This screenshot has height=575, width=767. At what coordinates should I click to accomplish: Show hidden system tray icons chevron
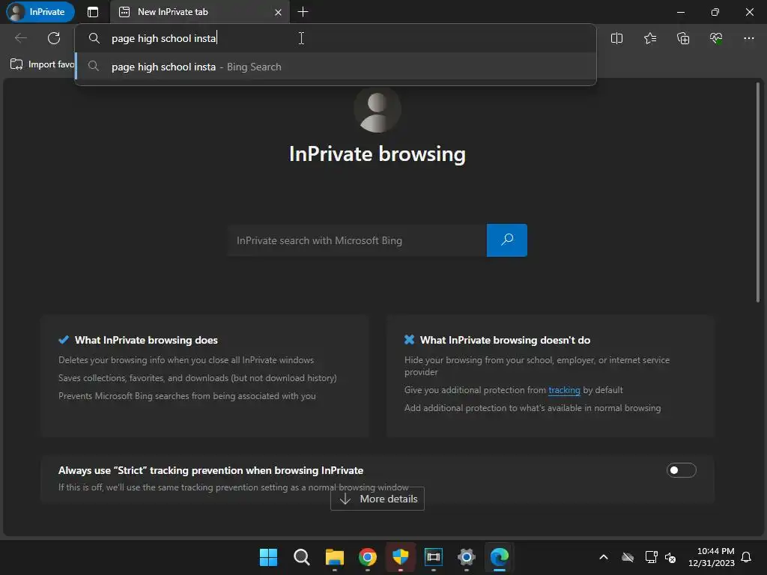point(604,557)
